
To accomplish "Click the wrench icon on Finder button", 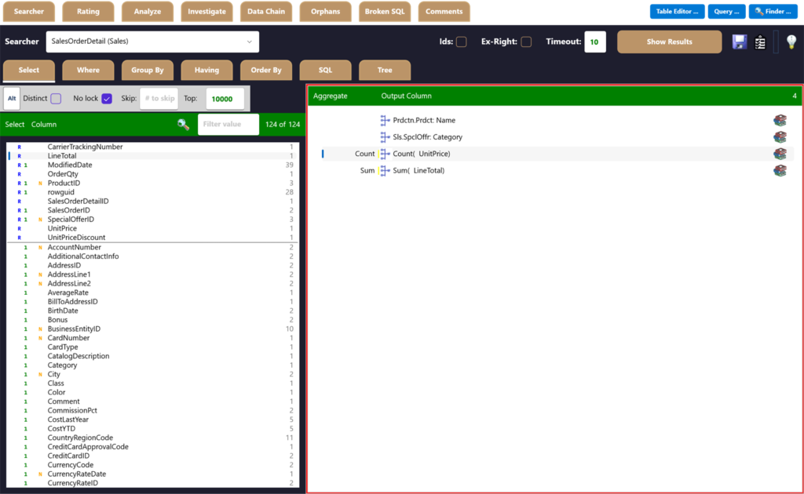I will 759,11.
